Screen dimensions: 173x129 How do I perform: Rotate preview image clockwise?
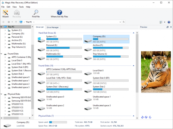coord(150,117)
